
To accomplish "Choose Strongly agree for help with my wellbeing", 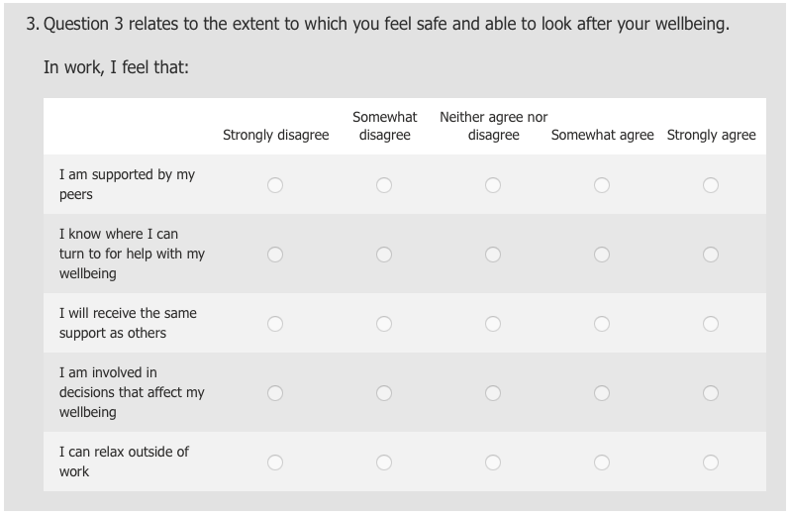I will point(711,255).
